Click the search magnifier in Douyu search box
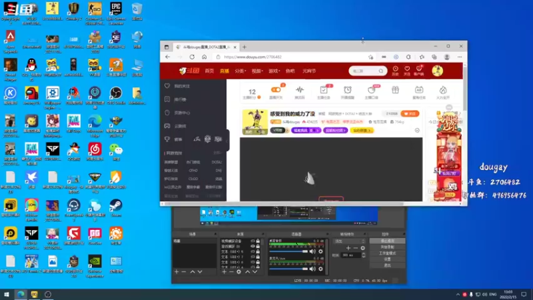533x300 pixels. (381, 71)
